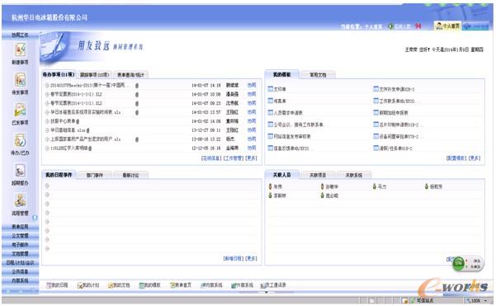
Task: Click the template icon beside 文件外发申请
Action: click(376, 89)
